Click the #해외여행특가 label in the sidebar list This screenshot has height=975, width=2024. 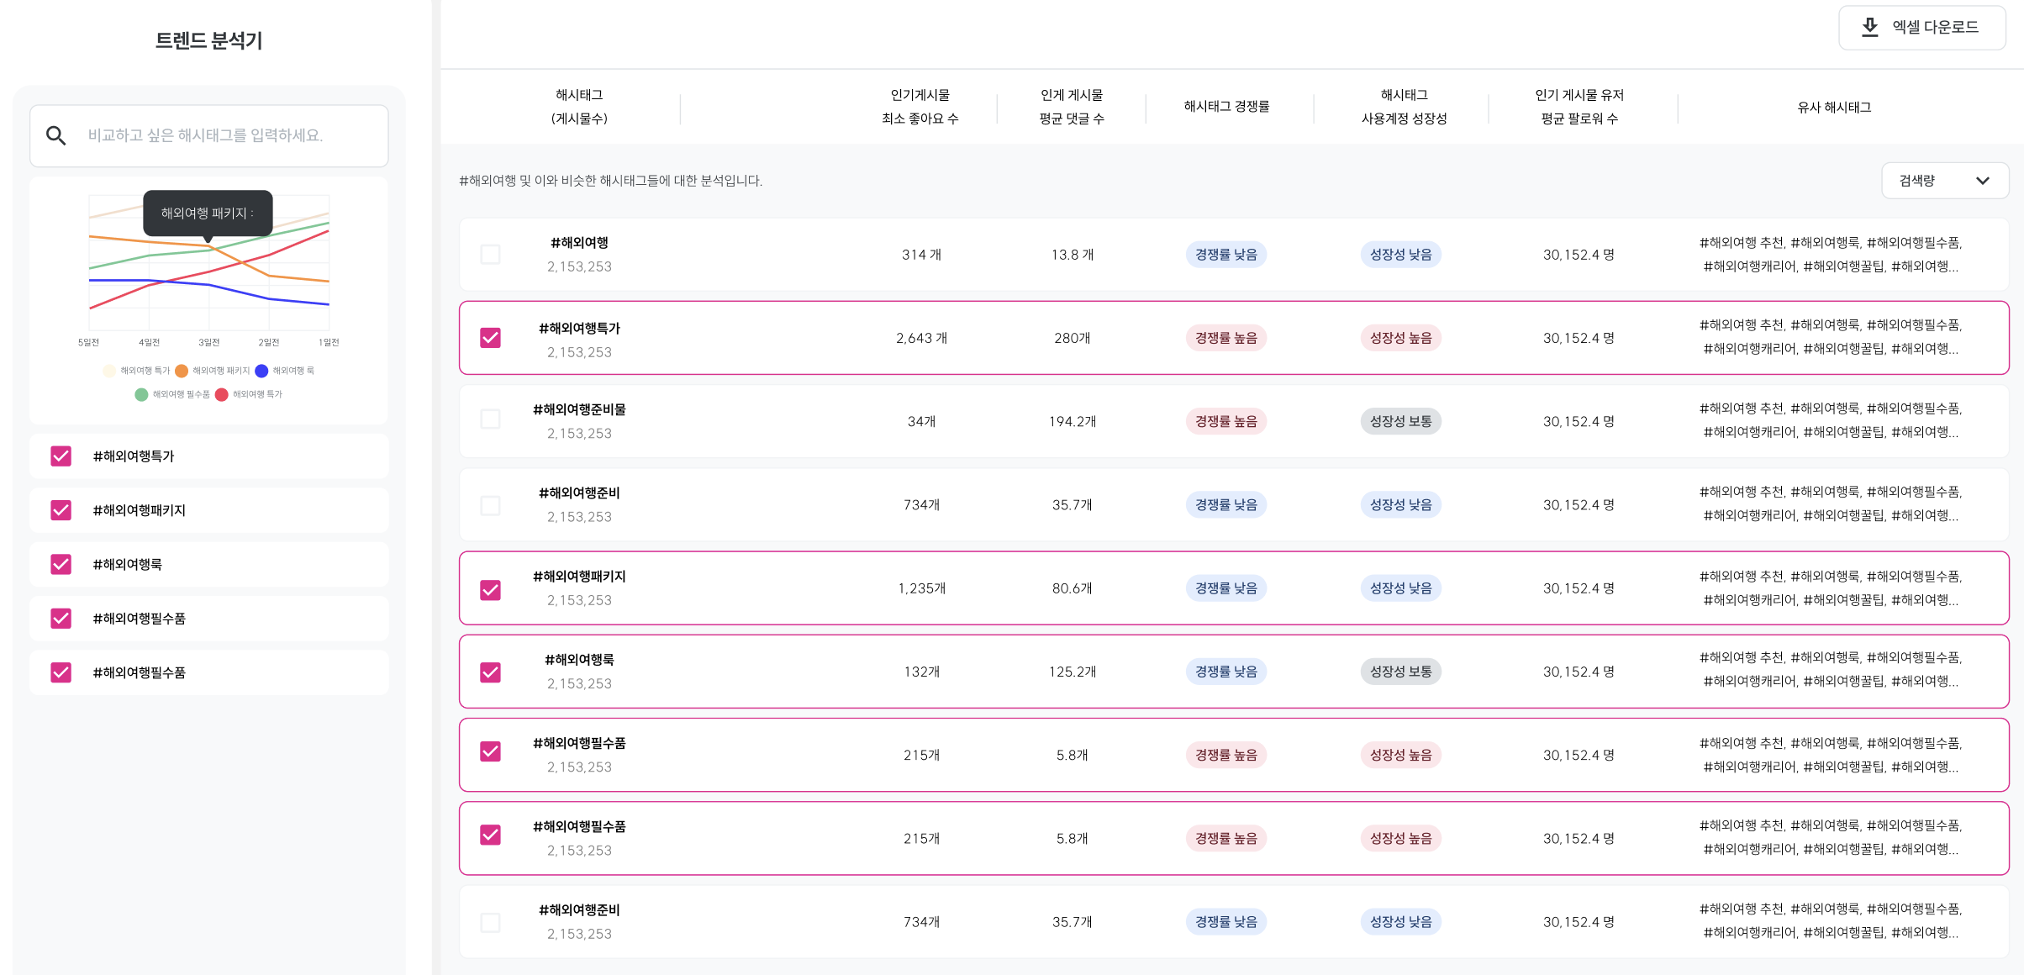134,456
